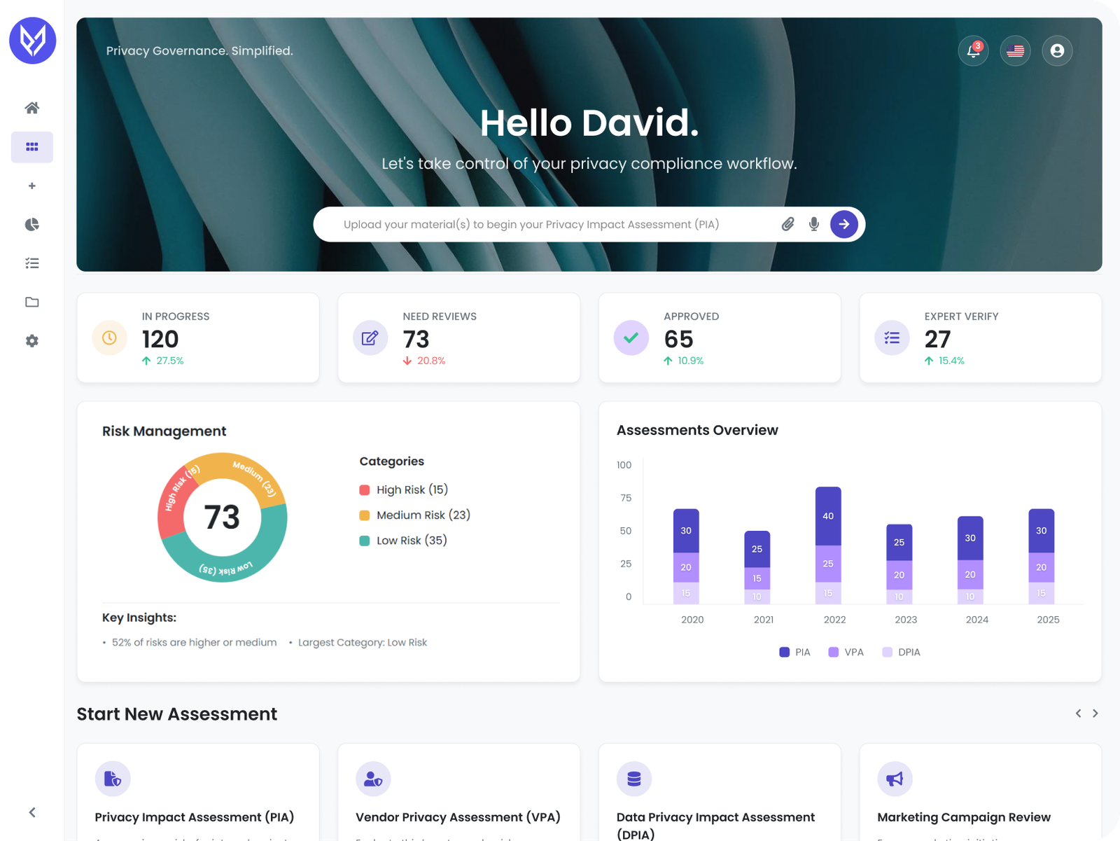
Task: Open notifications with the bell icon
Action: 973,50
